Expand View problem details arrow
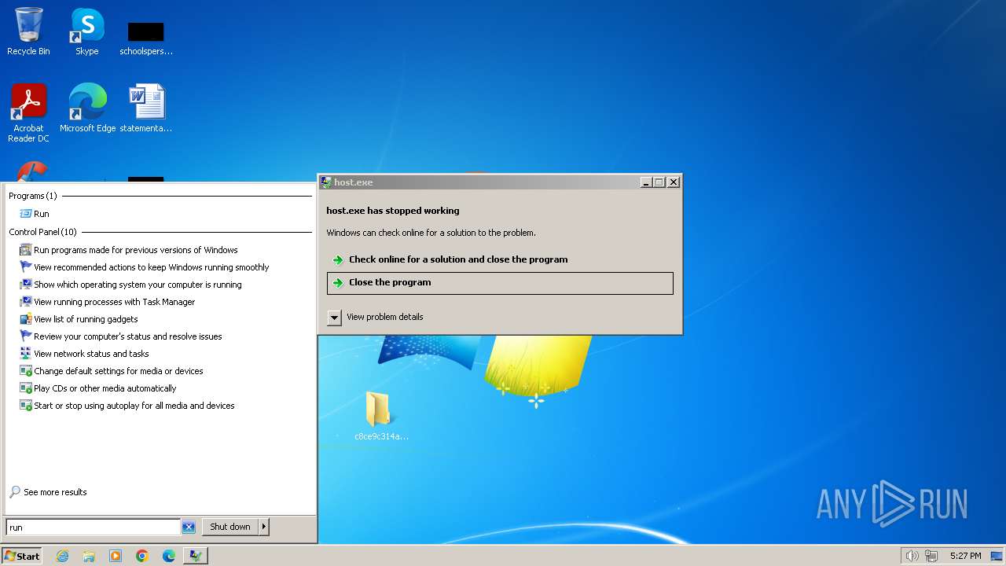This screenshot has height=566, width=1006. (335, 318)
